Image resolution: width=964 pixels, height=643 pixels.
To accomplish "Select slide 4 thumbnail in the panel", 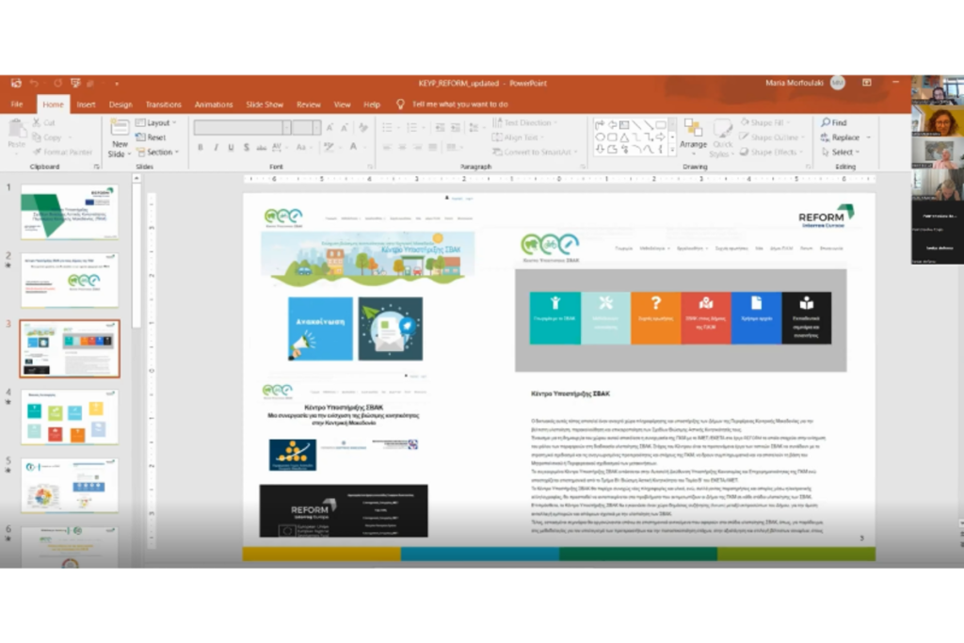I will tap(71, 417).
